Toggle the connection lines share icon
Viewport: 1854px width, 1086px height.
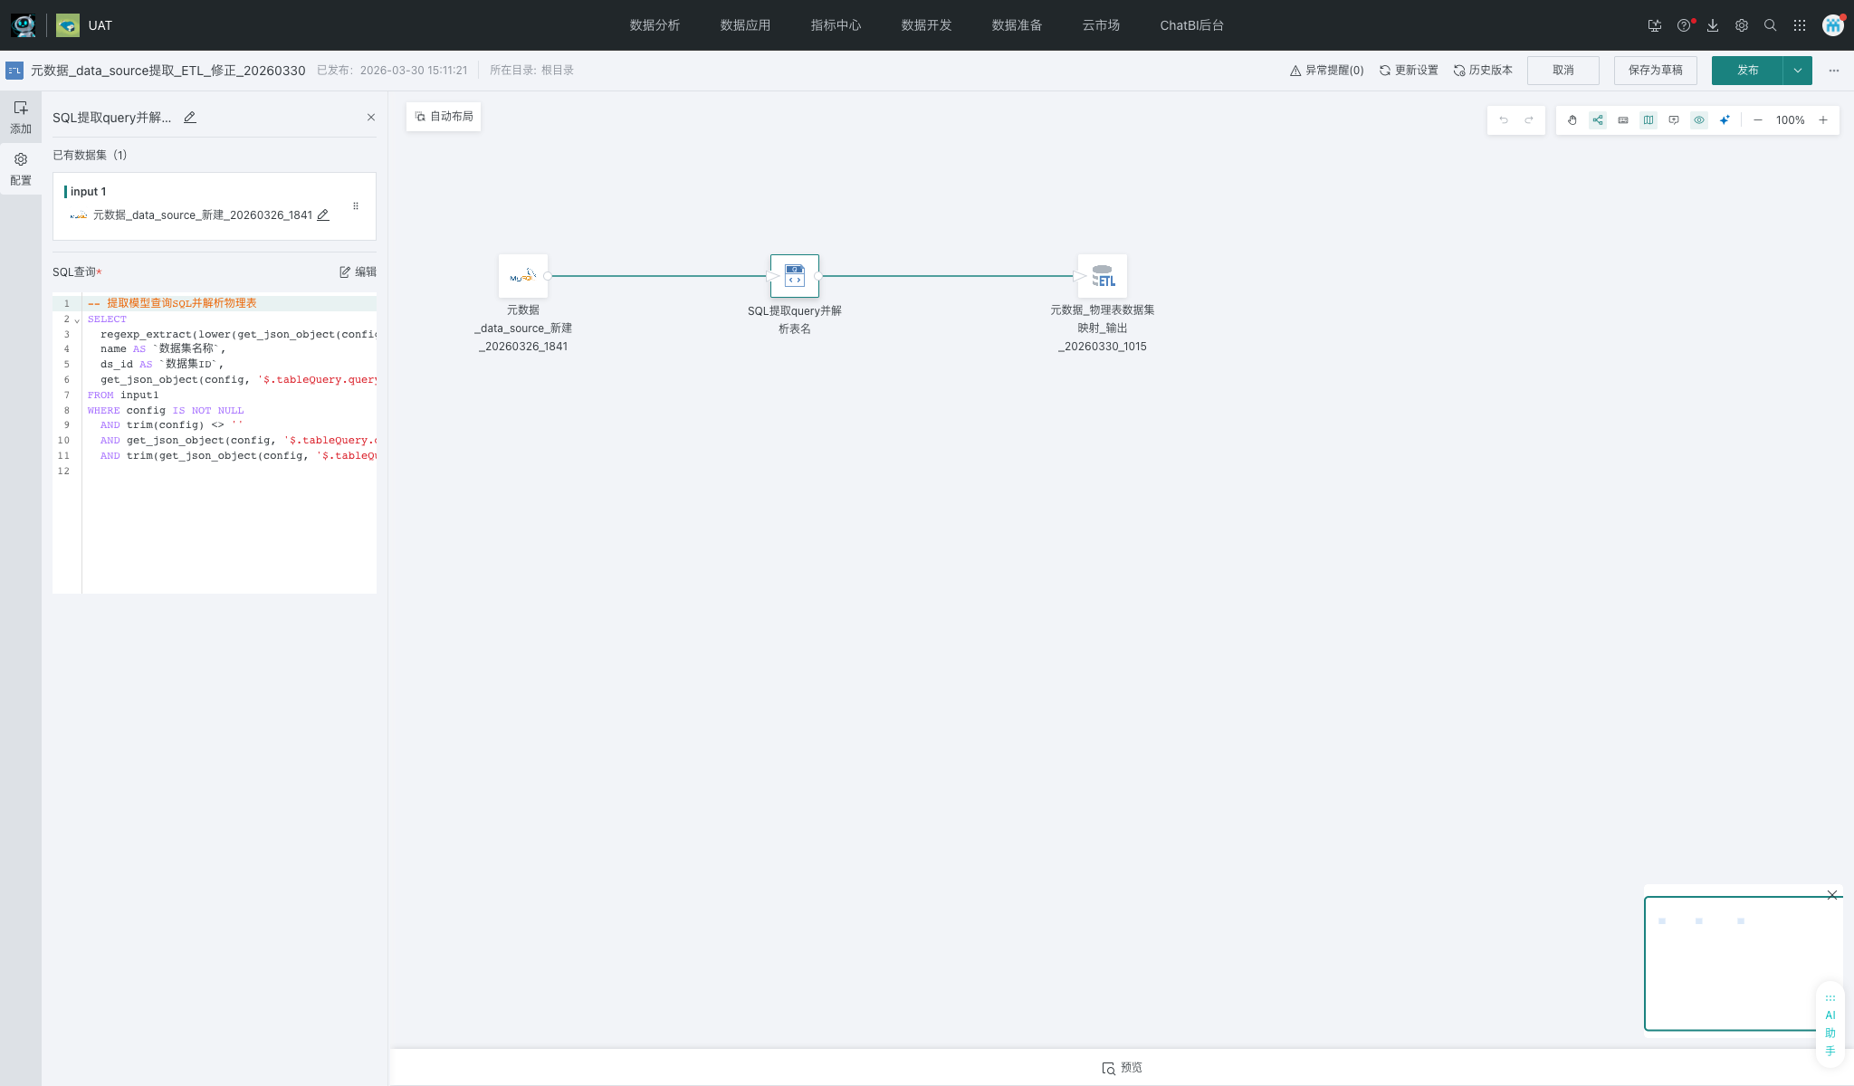point(1598,120)
